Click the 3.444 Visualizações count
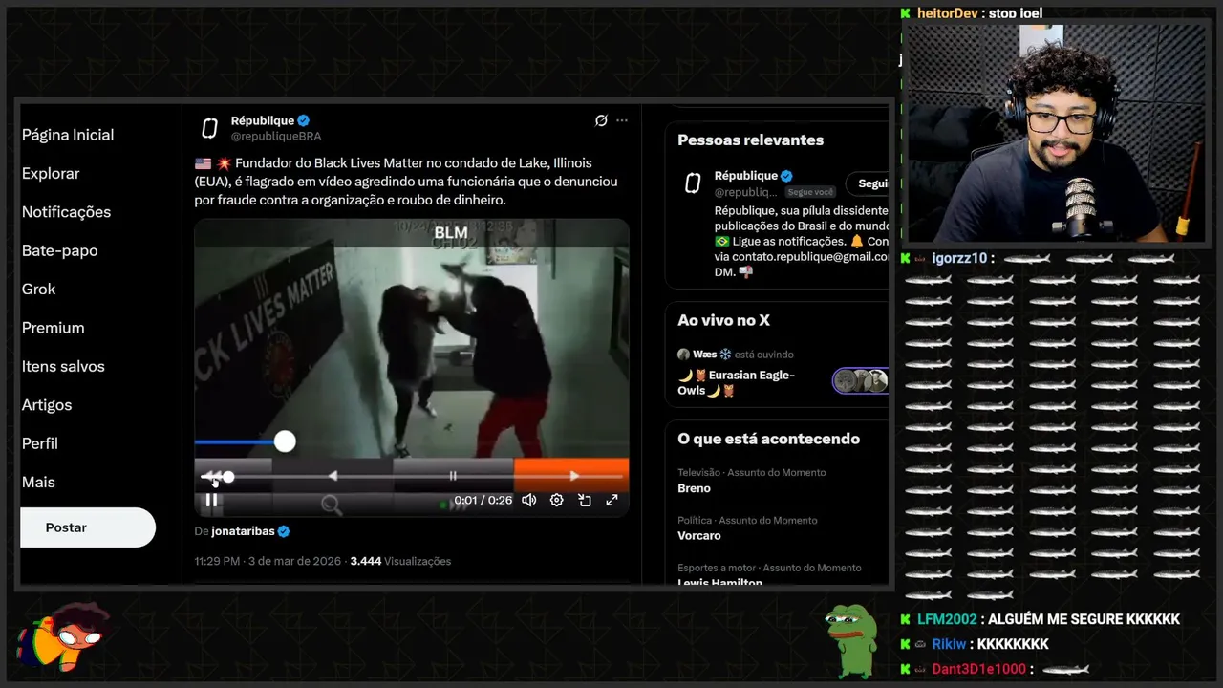 (x=400, y=561)
